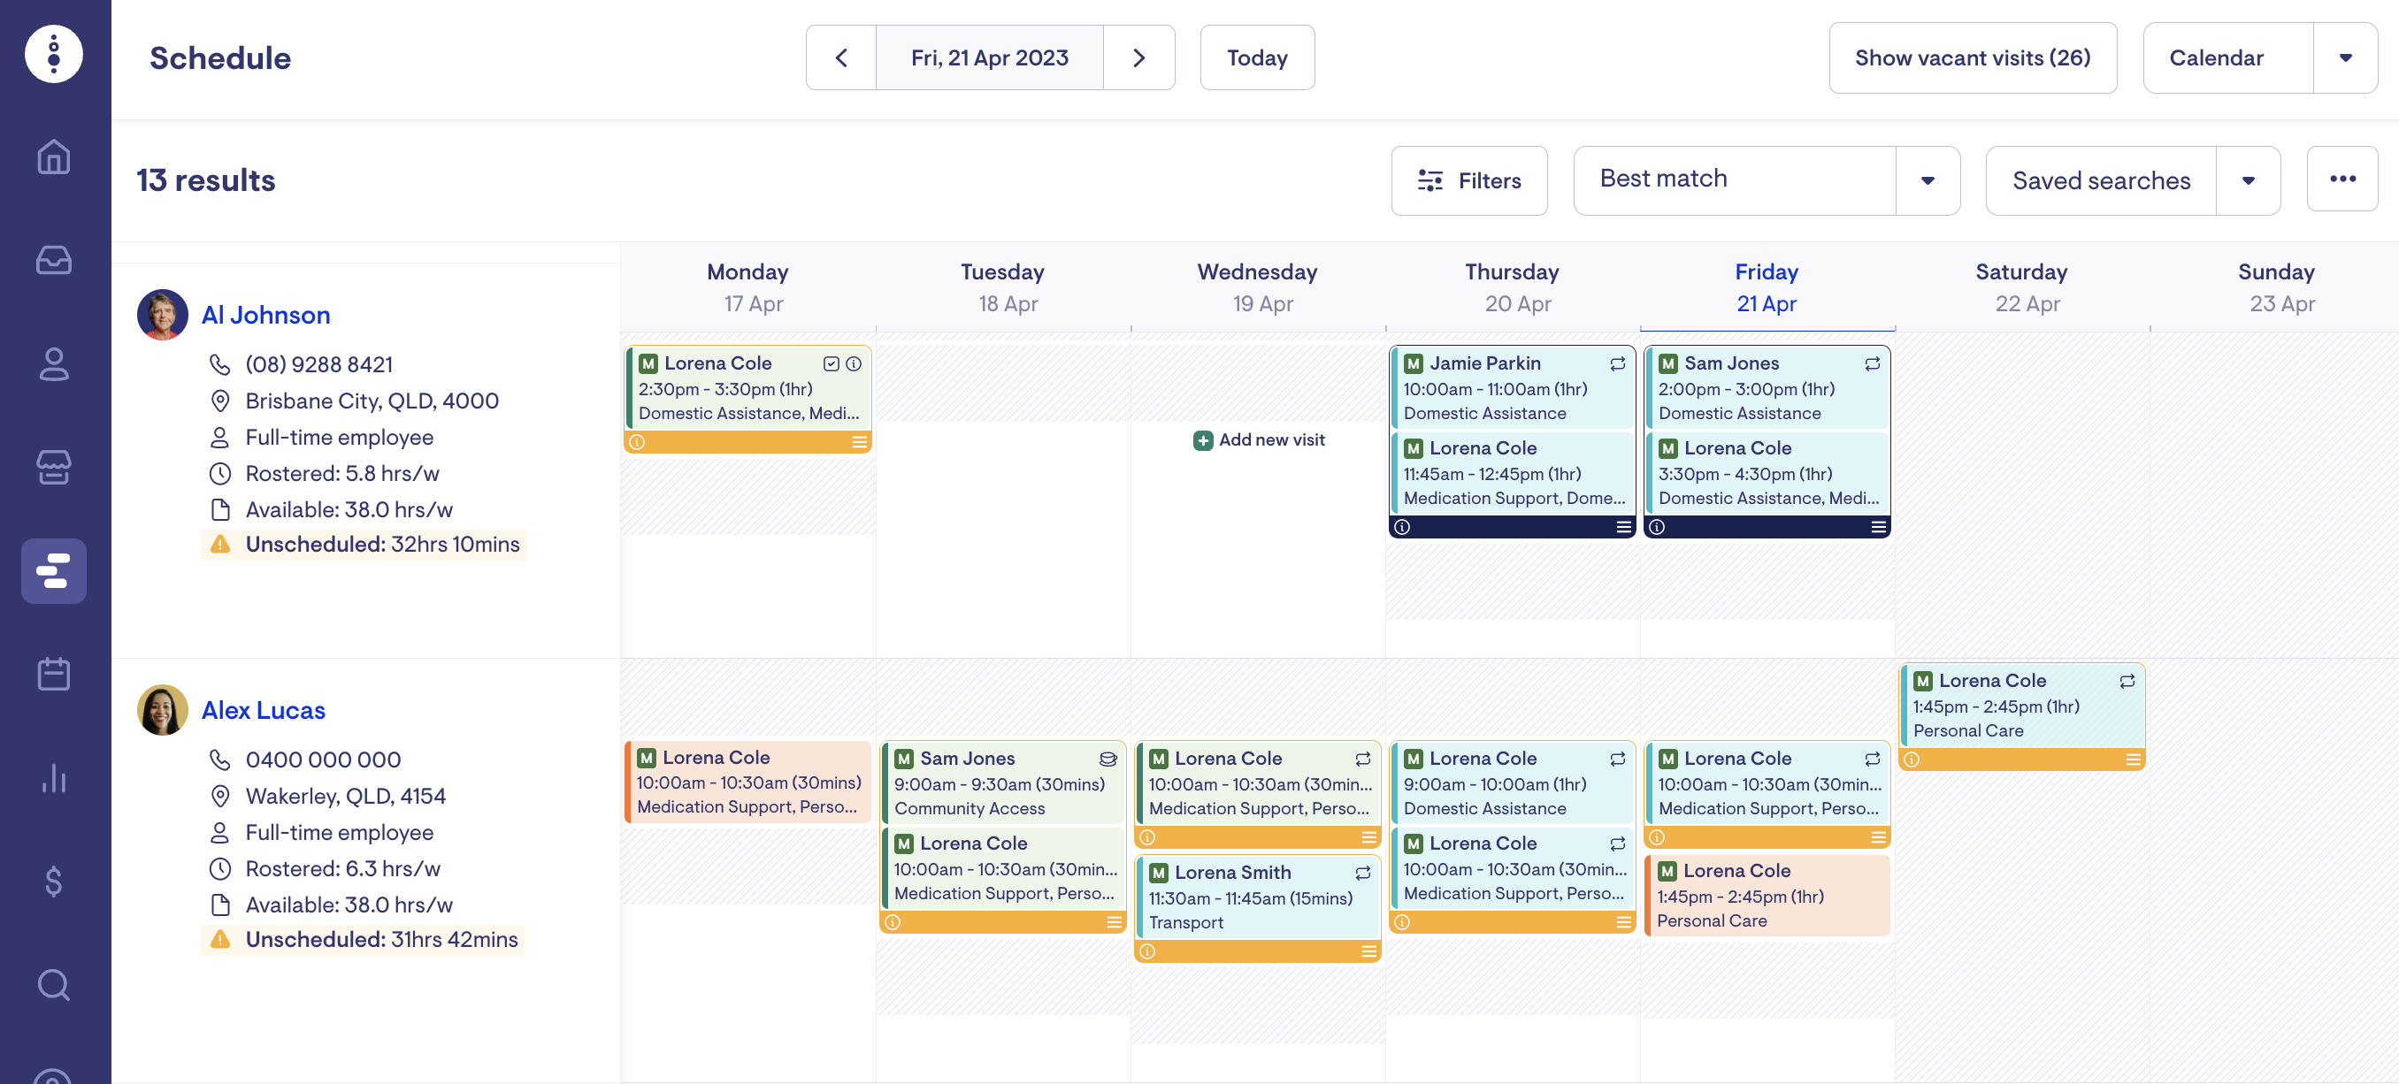Click 'Available: 38.0 hrs/w' for Alex Lucas
Image resolution: width=2399 pixels, height=1084 pixels.
(349, 905)
